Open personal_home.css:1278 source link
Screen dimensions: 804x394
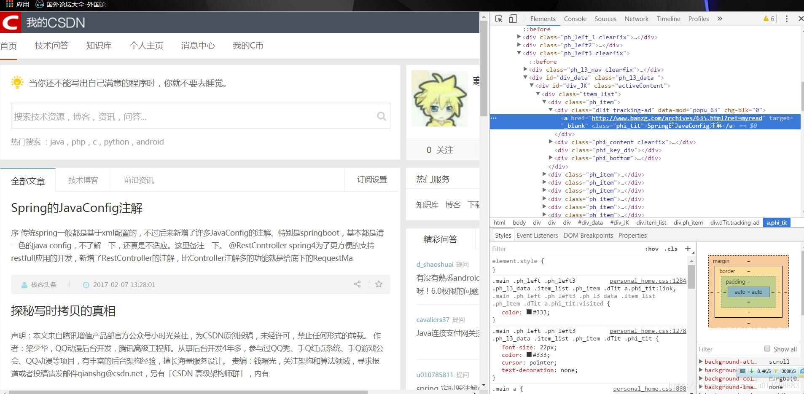[648, 331]
